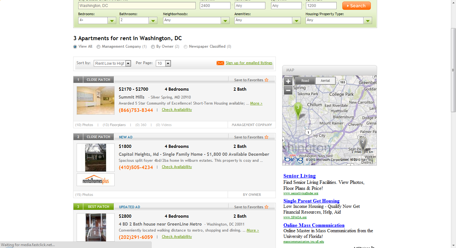Click the NEW AD label on listing 2

coord(126,137)
